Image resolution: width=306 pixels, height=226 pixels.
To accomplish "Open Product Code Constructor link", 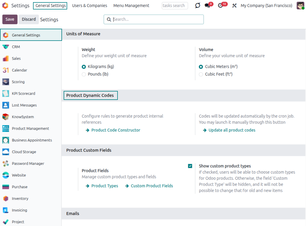I will 116,130.
